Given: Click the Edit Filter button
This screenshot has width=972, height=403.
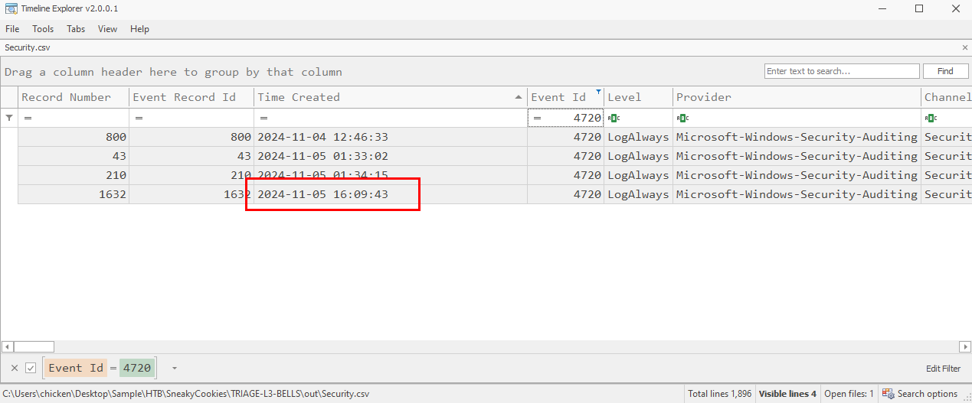Looking at the screenshot, I should (943, 369).
